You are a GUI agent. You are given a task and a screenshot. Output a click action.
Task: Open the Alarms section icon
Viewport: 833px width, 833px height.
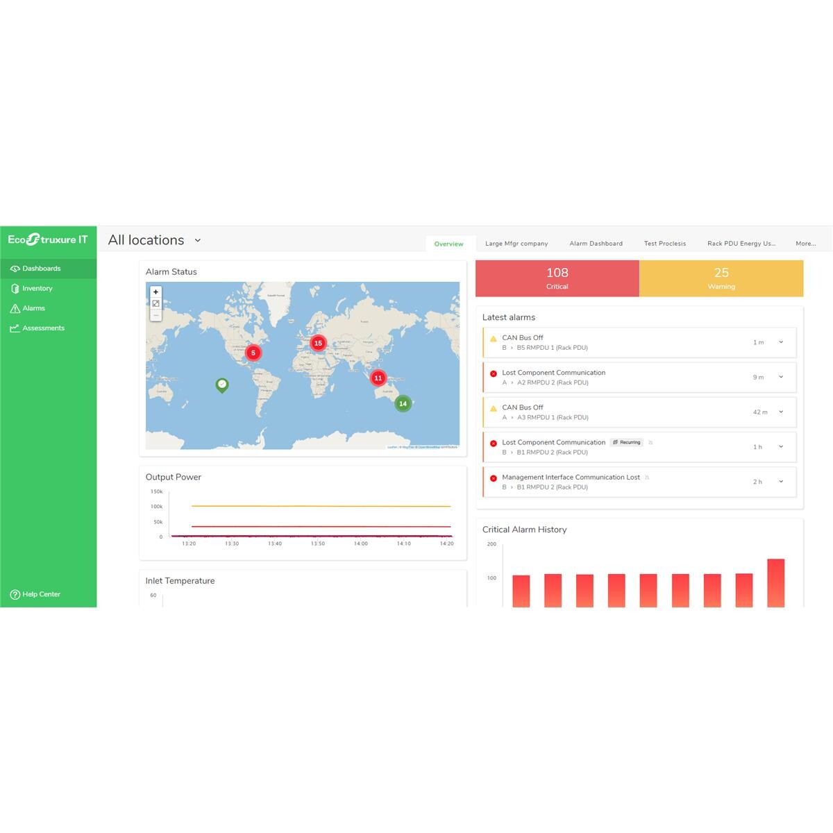point(15,309)
